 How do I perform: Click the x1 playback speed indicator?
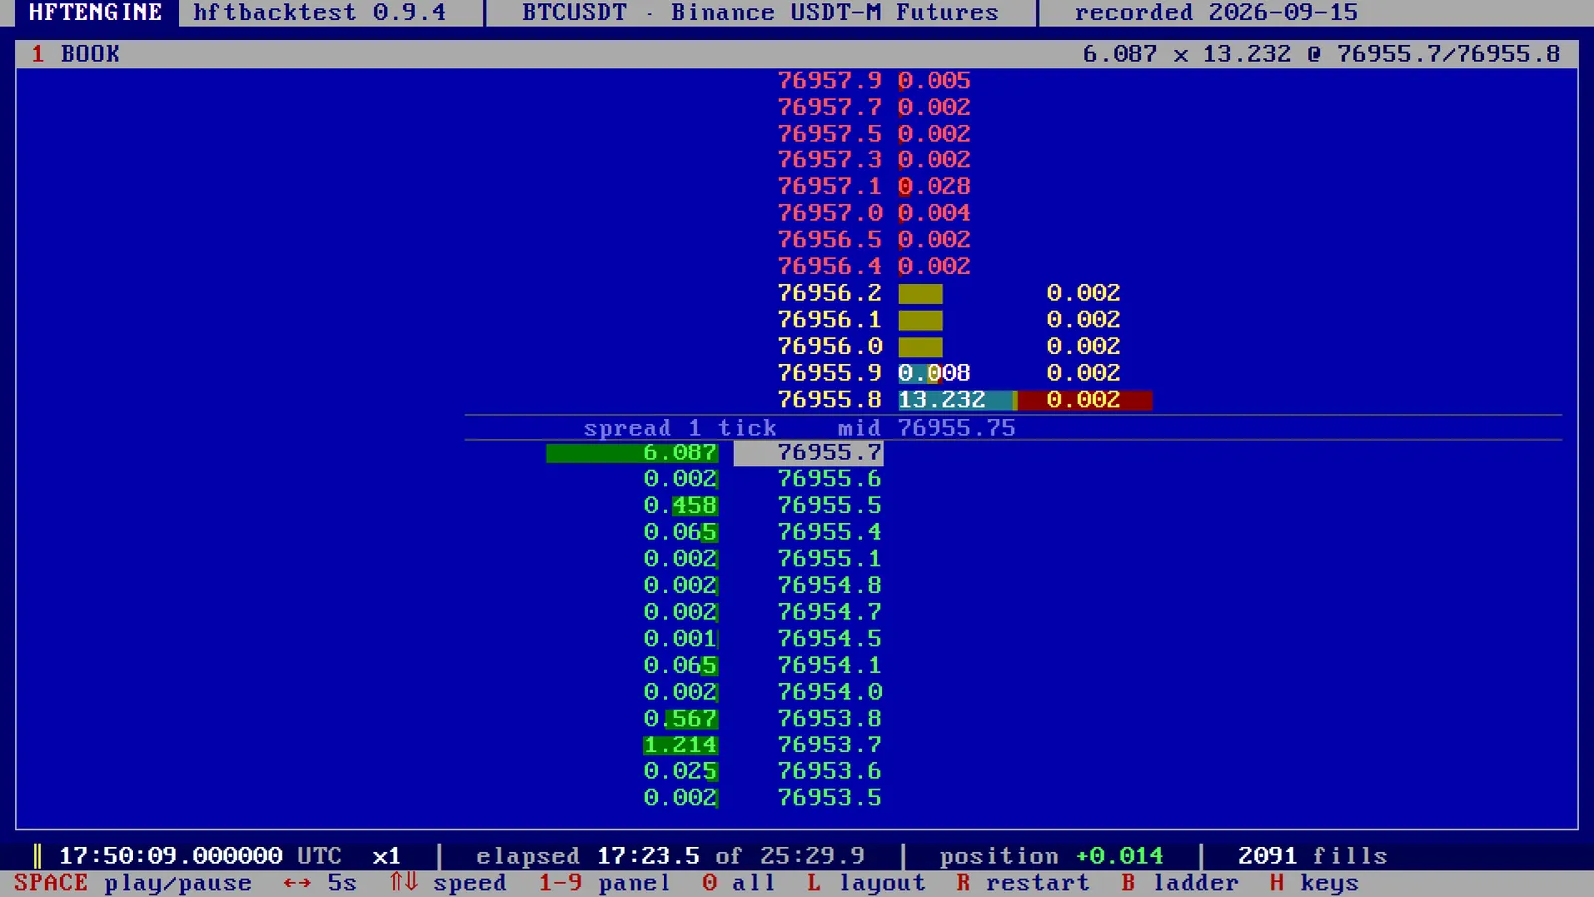pos(386,856)
